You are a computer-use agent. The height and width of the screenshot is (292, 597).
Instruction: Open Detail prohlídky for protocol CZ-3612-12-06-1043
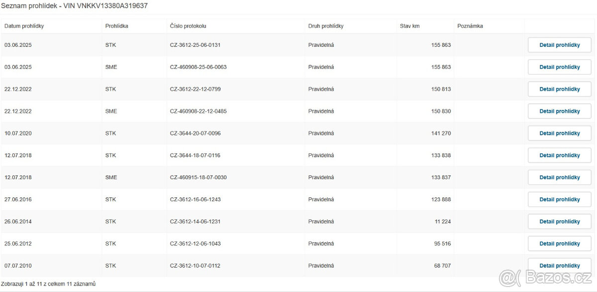pos(559,244)
